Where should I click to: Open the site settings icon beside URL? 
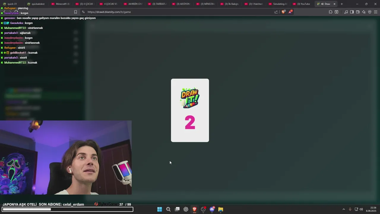tap(83, 12)
